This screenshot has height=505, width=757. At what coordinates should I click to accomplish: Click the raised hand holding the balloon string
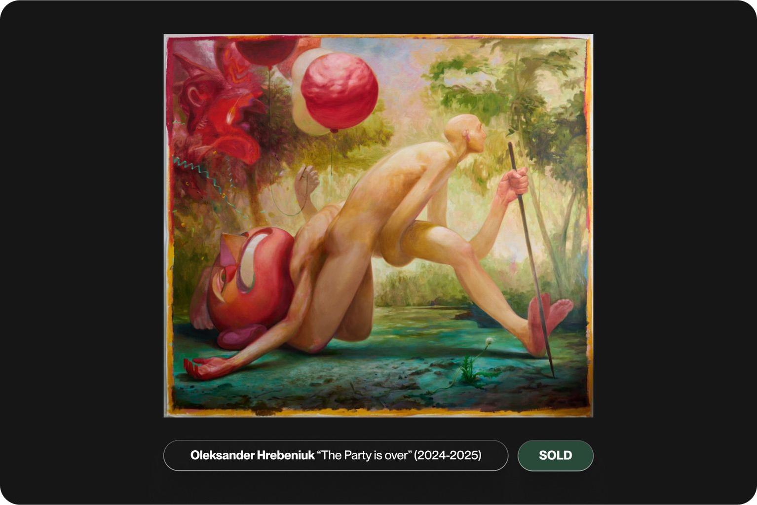306,181
